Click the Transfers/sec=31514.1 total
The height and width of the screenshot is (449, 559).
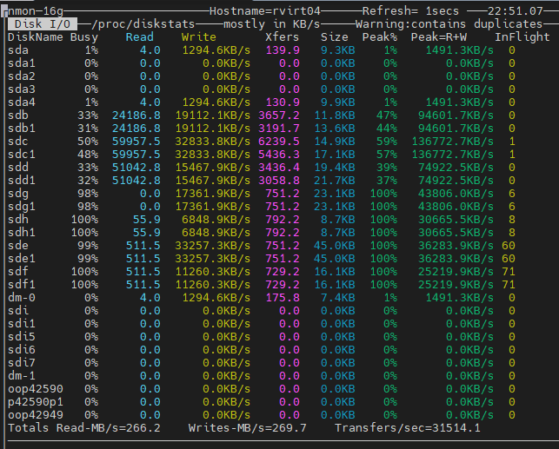click(x=408, y=428)
